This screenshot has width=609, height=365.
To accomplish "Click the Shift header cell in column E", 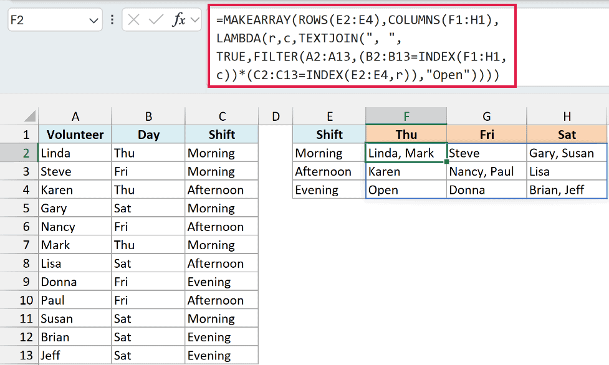I will point(329,135).
